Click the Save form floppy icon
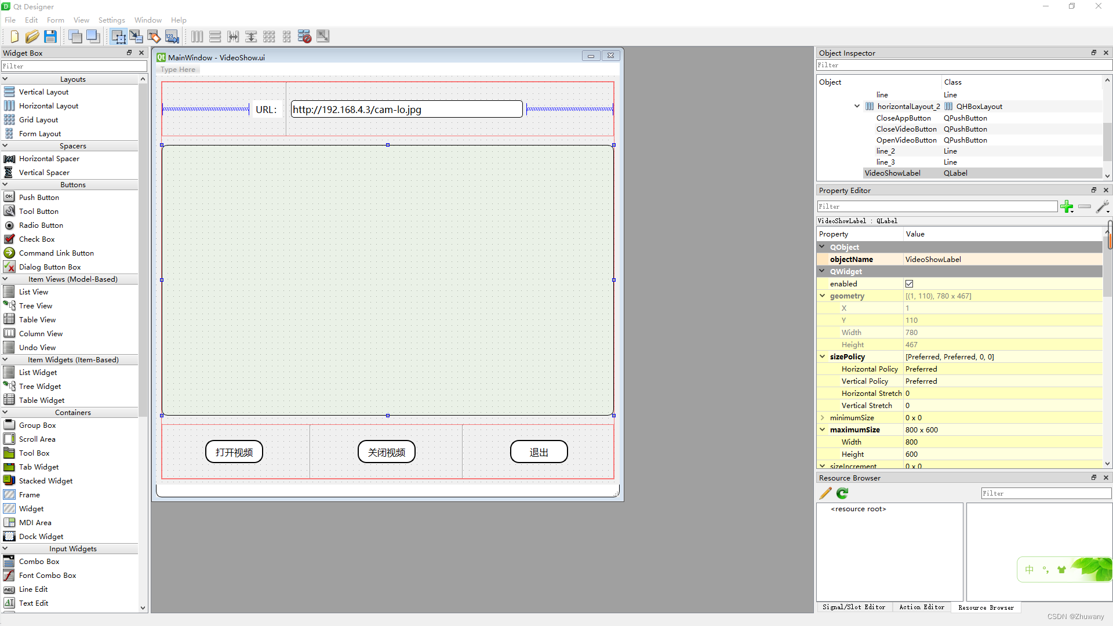The width and height of the screenshot is (1113, 626). pos(50,37)
